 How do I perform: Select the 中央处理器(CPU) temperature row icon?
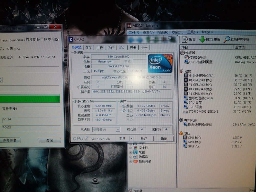(x=186, y=76)
